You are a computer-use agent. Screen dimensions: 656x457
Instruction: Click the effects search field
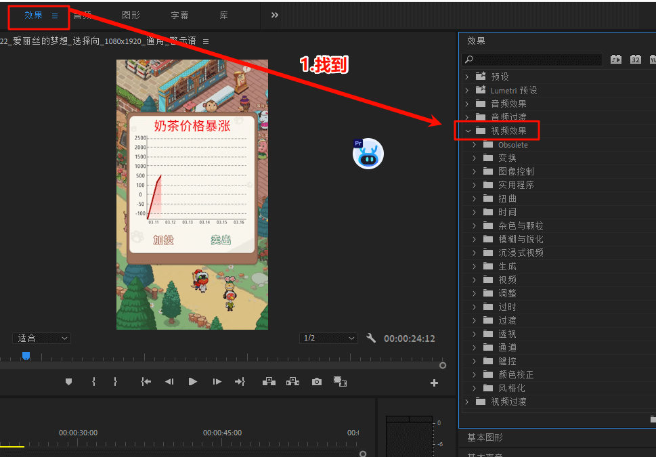click(x=536, y=60)
